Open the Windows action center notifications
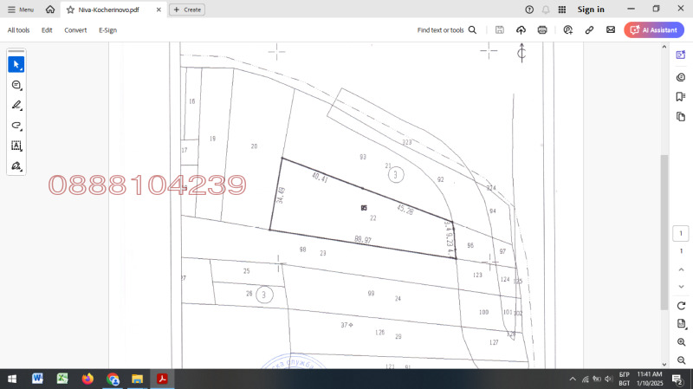The height and width of the screenshot is (389, 693). tap(677, 379)
